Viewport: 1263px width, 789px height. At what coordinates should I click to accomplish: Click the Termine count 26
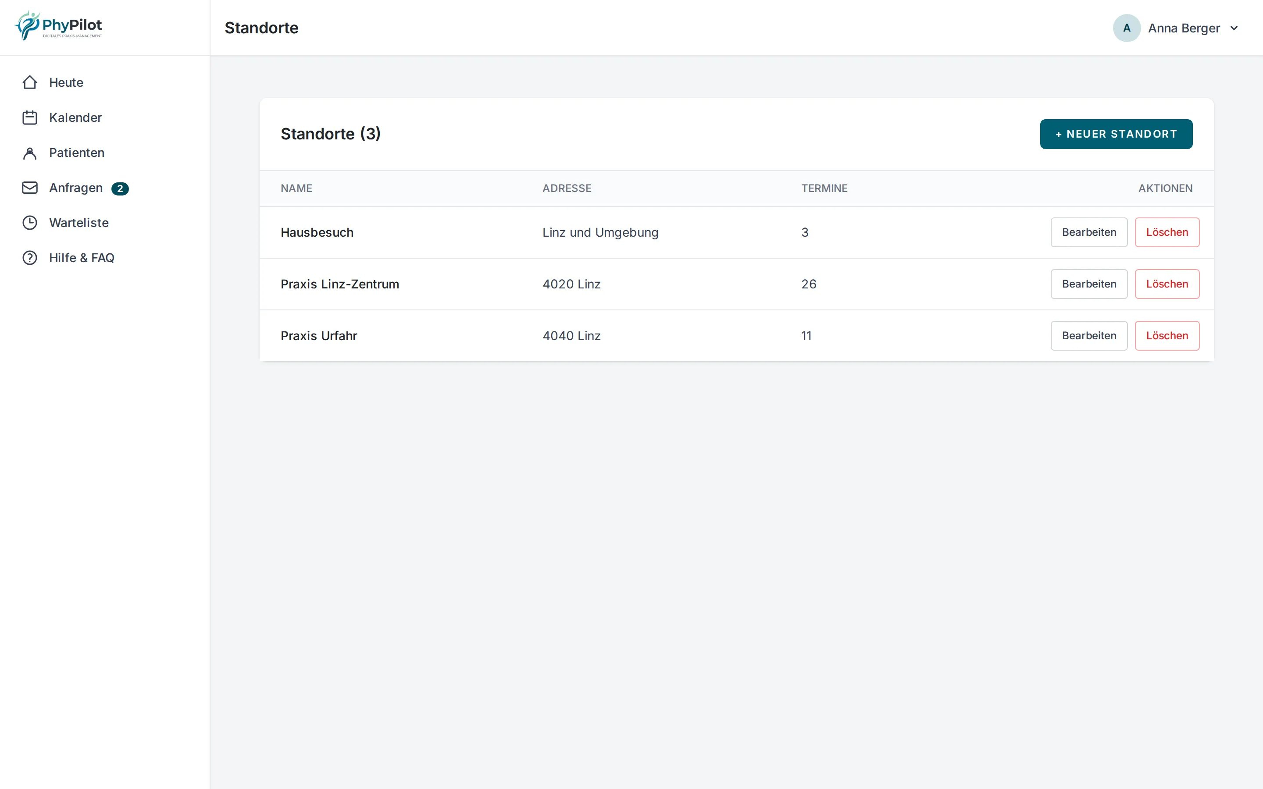[809, 284]
